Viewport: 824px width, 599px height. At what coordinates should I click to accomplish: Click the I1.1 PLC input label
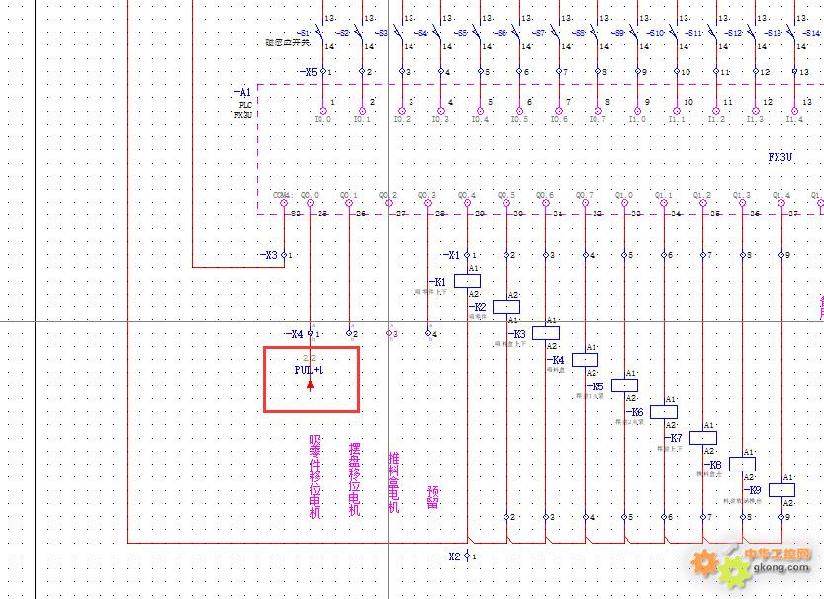(677, 120)
